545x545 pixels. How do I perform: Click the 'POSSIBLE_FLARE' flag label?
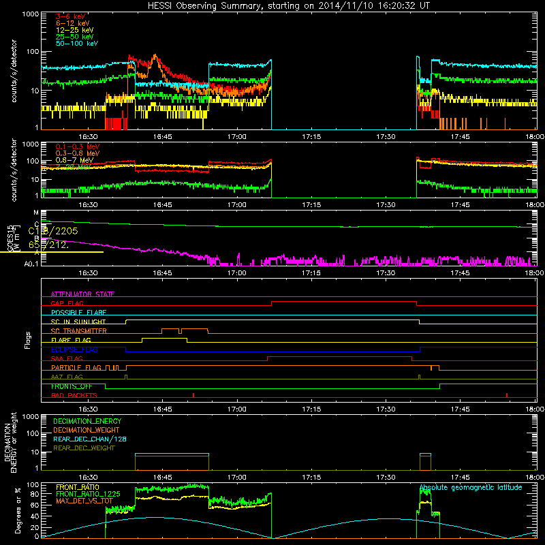click(x=78, y=313)
